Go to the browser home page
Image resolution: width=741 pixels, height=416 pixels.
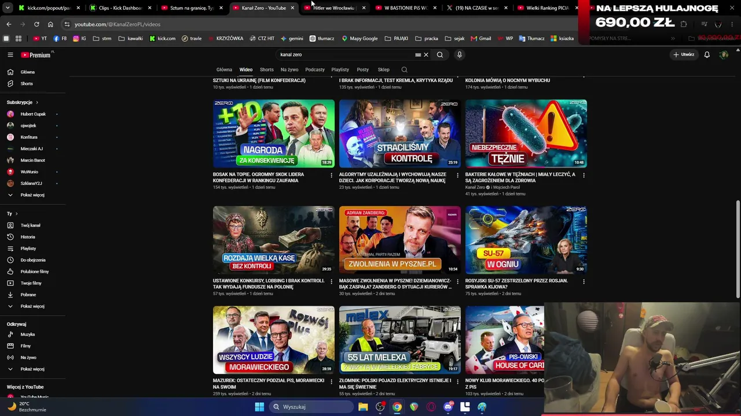point(50,24)
